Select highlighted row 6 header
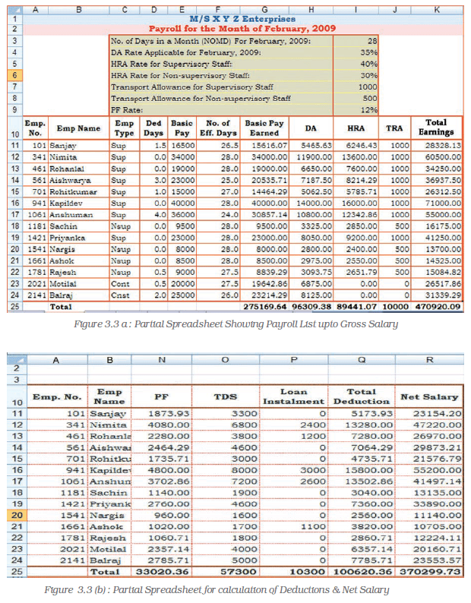This screenshot has height=603, width=471. click(x=15, y=75)
